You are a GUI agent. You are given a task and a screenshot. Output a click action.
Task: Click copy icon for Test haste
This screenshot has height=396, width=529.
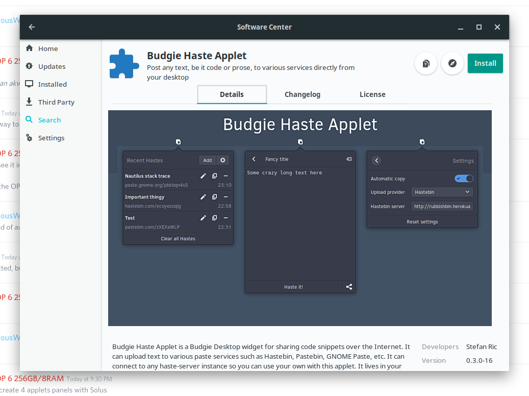tap(214, 218)
